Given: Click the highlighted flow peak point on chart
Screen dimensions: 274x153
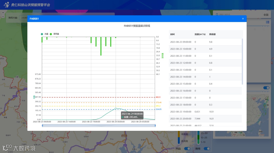Looking at the screenshot, I should pyautogui.click(x=115, y=108).
